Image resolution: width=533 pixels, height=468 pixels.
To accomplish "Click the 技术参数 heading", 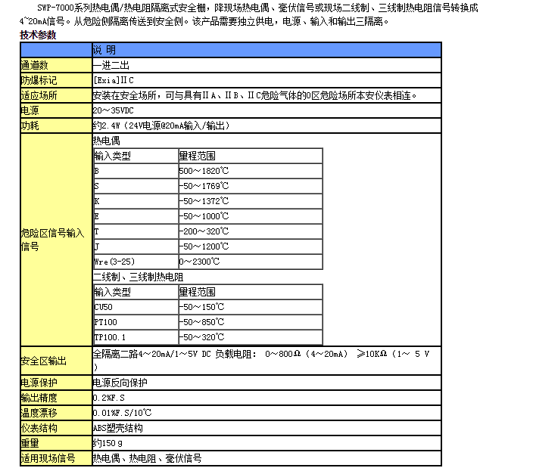I will [x=38, y=35].
